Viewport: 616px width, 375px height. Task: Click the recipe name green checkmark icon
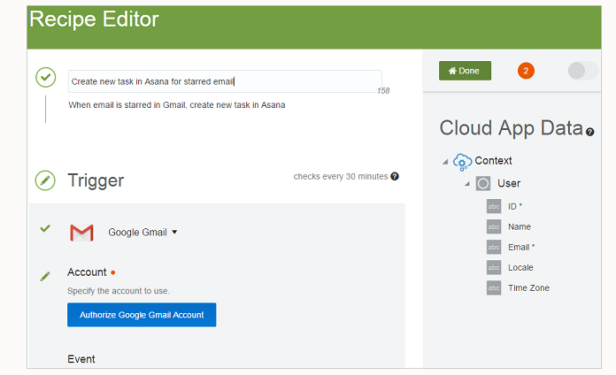click(x=45, y=78)
